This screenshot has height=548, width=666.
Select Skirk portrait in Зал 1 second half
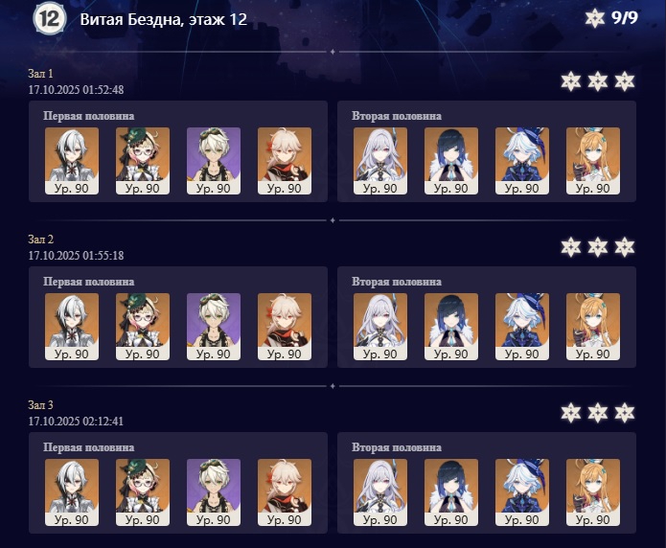380,161
